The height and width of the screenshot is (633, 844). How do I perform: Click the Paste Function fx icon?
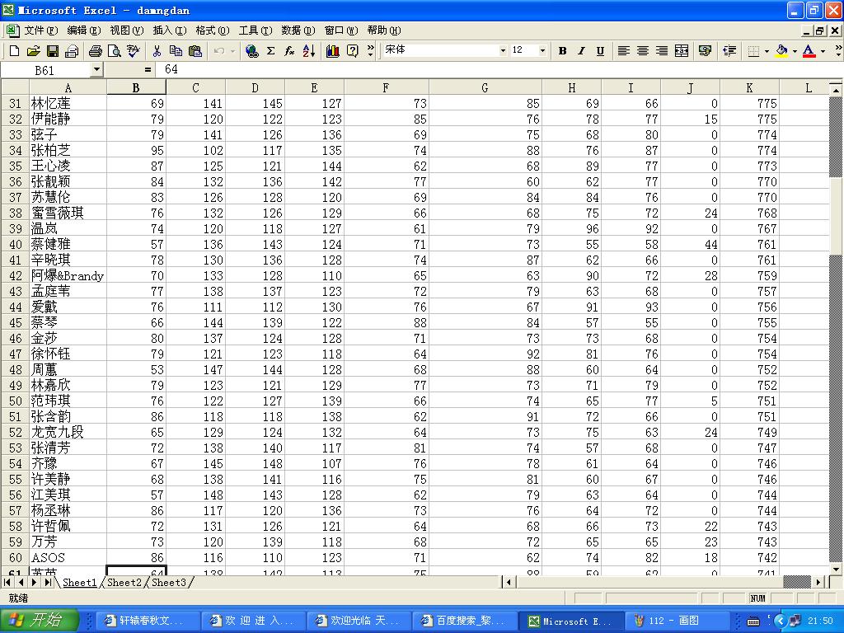(x=289, y=51)
